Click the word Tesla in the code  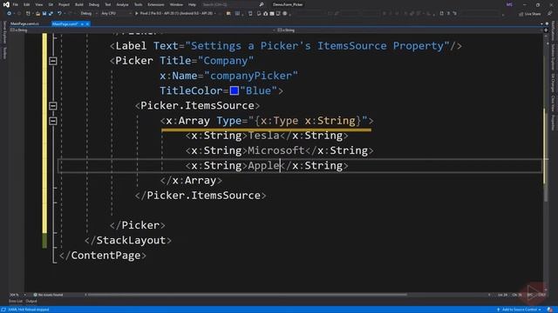263,136
